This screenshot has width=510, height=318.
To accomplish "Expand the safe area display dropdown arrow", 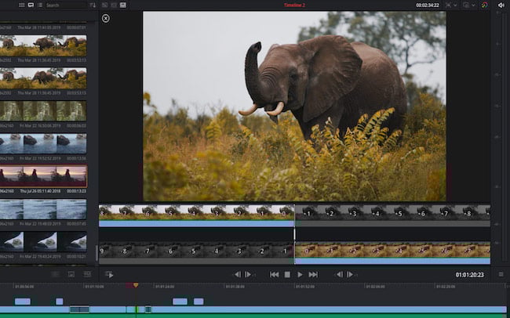I will [473, 5].
